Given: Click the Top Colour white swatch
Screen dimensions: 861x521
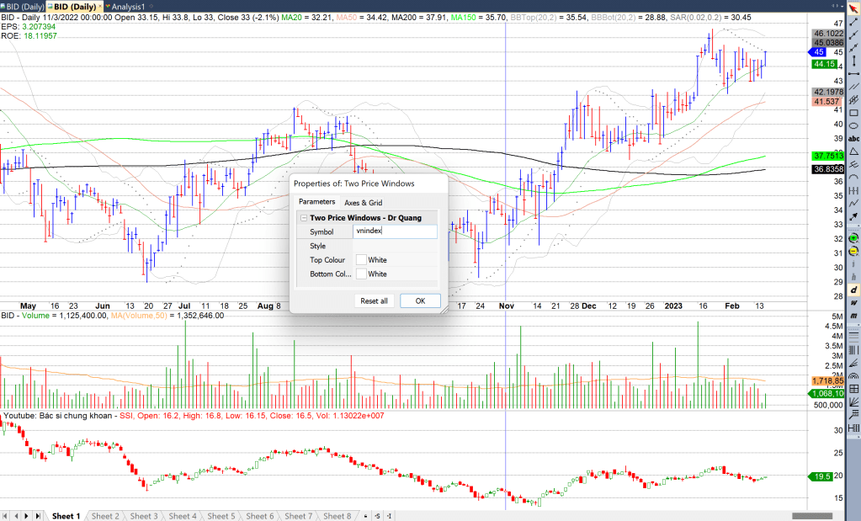Looking at the screenshot, I should [x=361, y=260].
